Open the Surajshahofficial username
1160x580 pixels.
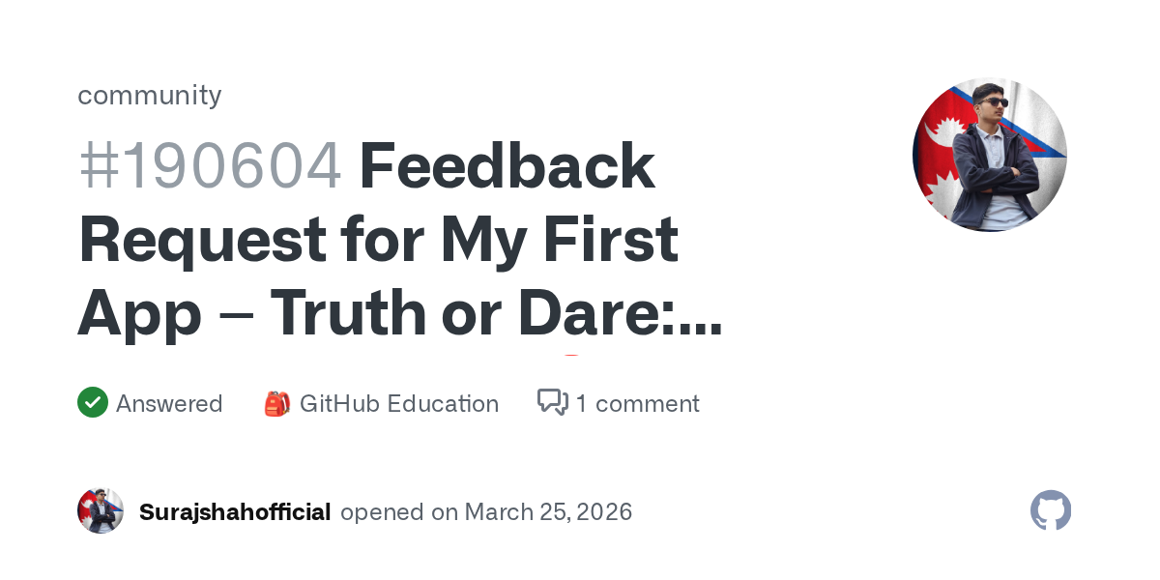pyautogui.click(x=235, y=511)
